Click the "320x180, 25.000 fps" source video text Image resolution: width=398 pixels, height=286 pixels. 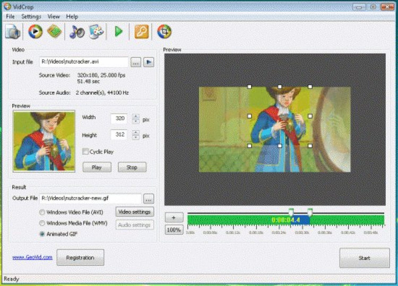click(x=101, y=75)
